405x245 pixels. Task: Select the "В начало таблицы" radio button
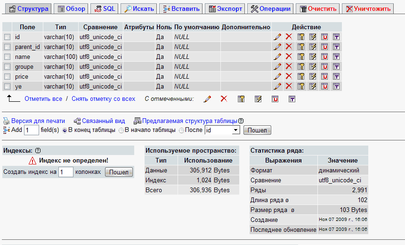121,130
